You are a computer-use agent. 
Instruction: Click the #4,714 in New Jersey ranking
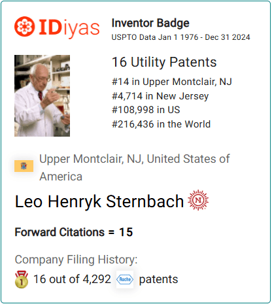(160, 96)
